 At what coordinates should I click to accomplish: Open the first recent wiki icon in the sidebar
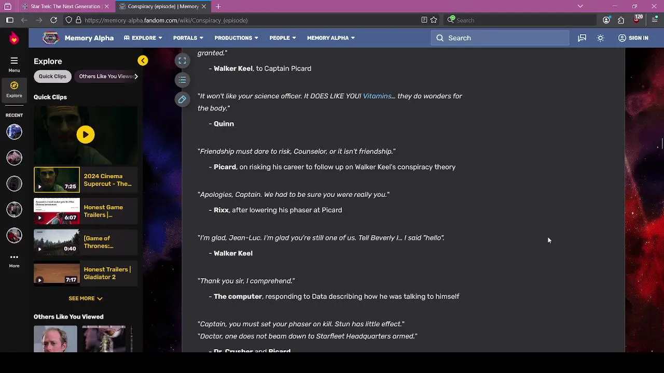[14, 132]
